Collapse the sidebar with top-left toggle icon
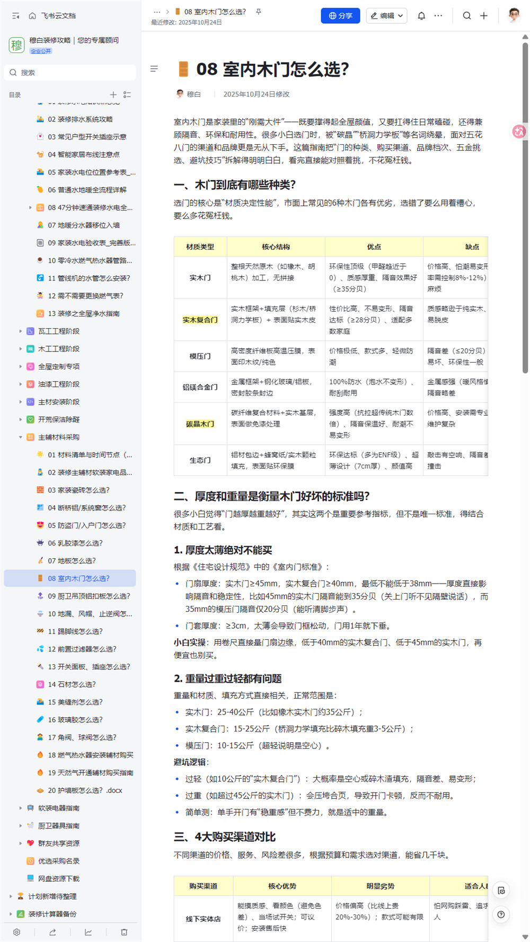This screenshot has width=530, height=942. coord(16,16)
